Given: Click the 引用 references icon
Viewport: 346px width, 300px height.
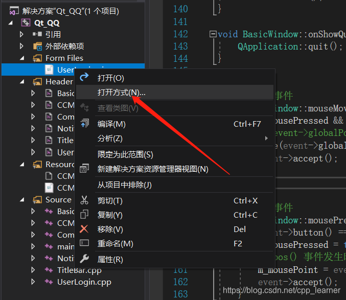Looking at the screenshot, I should click(37, 34).
